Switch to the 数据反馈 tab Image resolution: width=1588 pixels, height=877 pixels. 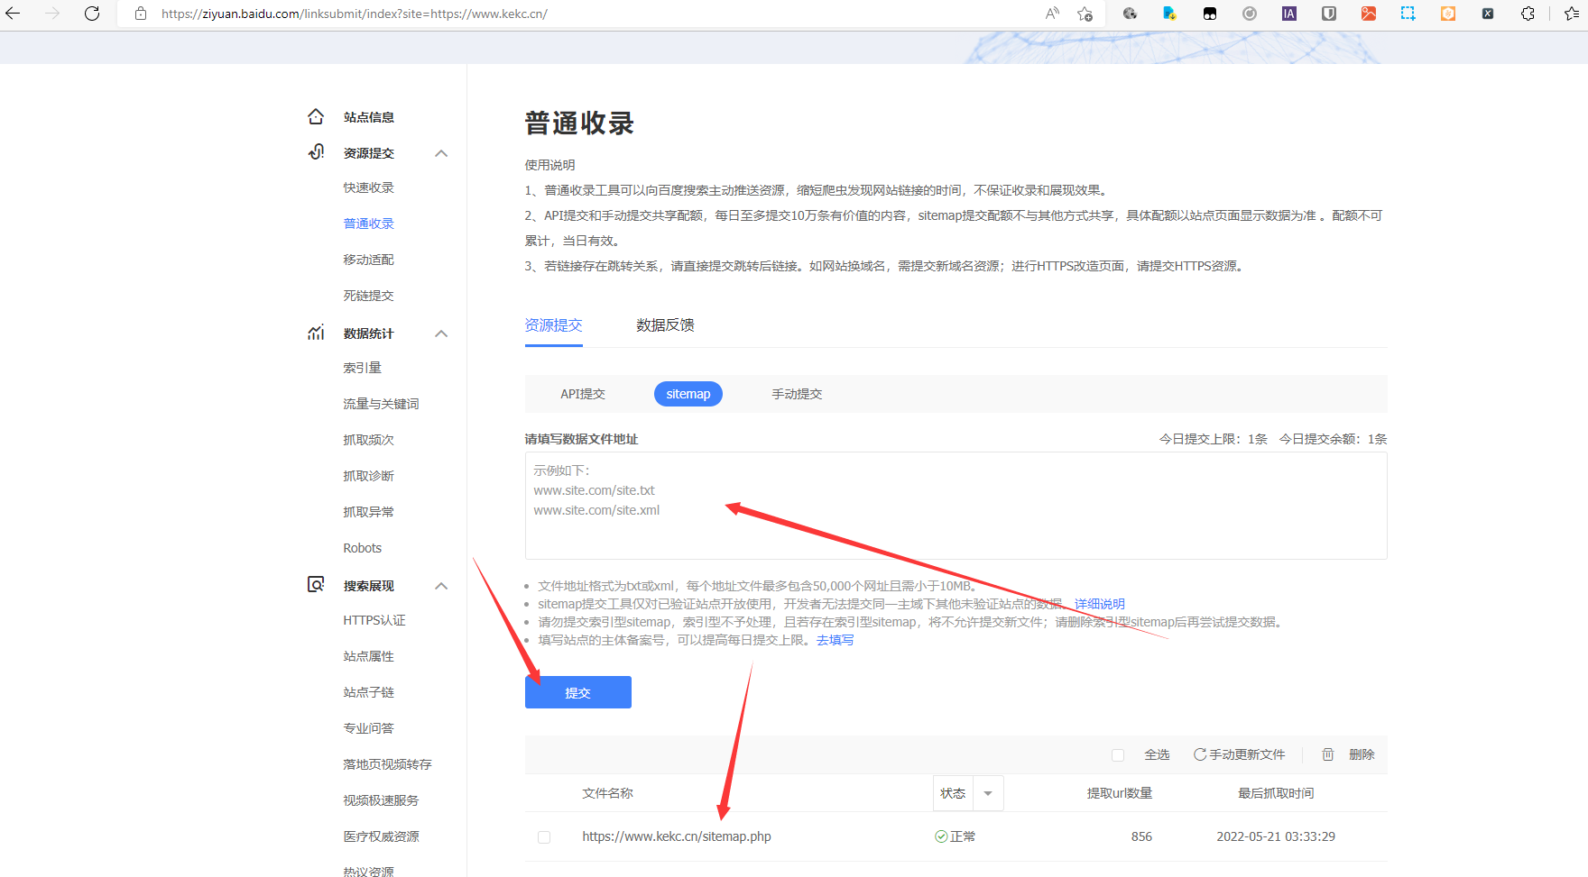click(x=665, y=325)
